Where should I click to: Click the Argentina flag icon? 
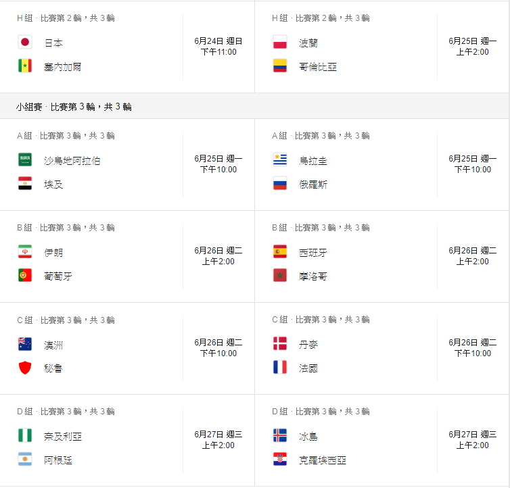(25, 460)
